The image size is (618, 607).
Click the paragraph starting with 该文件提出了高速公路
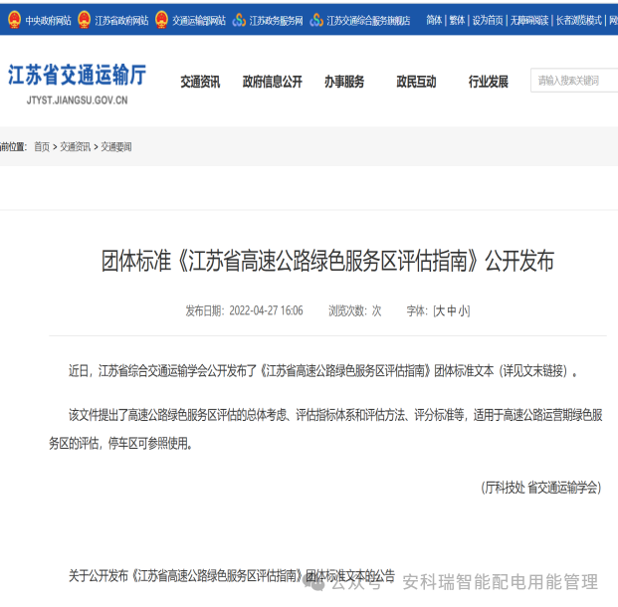click(326, 429)
